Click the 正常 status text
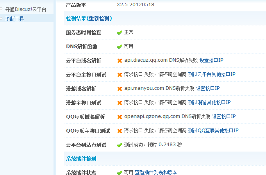 129,32
